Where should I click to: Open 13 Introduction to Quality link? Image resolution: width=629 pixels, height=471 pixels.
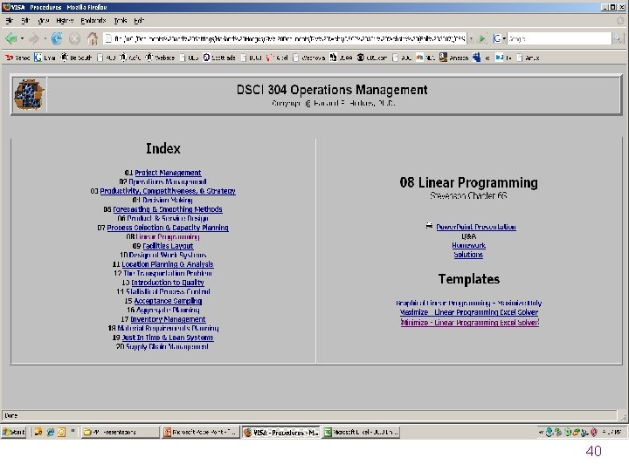(168, 283)
